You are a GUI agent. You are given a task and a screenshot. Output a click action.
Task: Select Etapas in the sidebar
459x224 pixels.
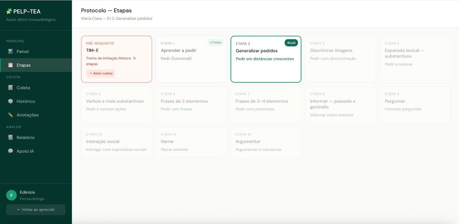tap(36, 65)
